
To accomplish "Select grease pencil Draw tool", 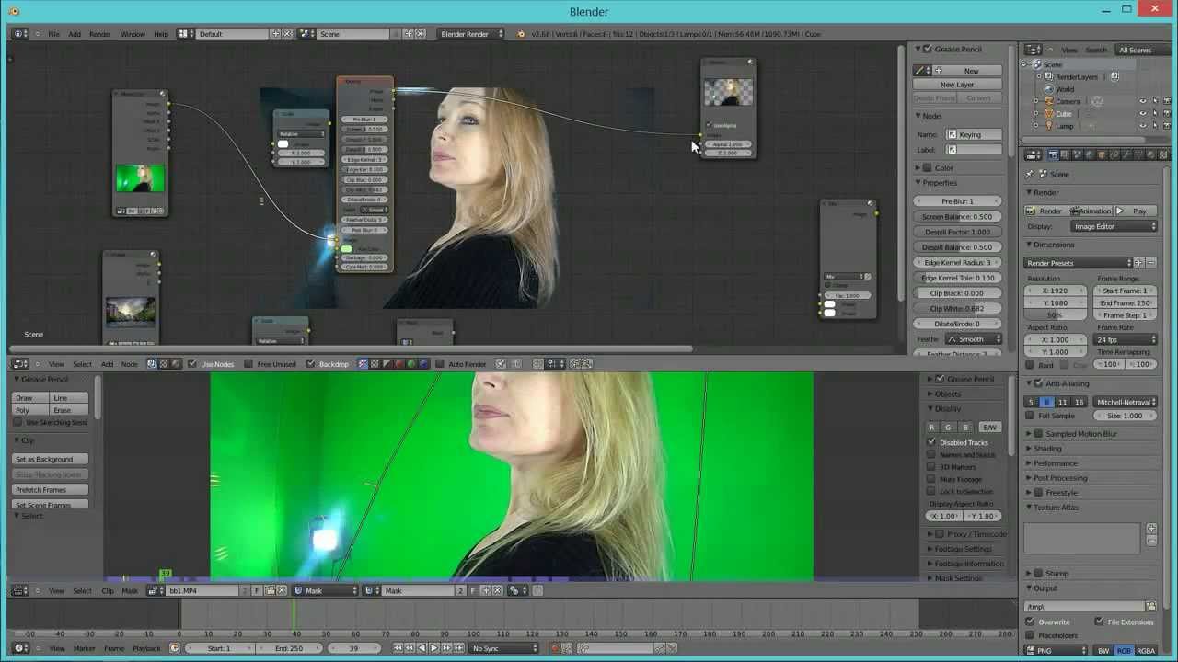I will coord(30,398).
